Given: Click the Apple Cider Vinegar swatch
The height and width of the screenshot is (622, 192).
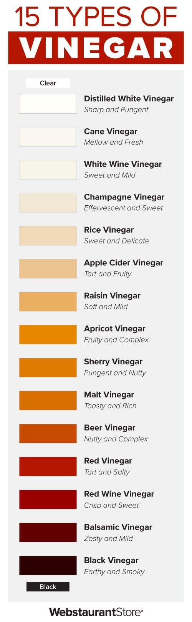Looking at the screenshot, I should pyautogui.click(x=48, y=268).
